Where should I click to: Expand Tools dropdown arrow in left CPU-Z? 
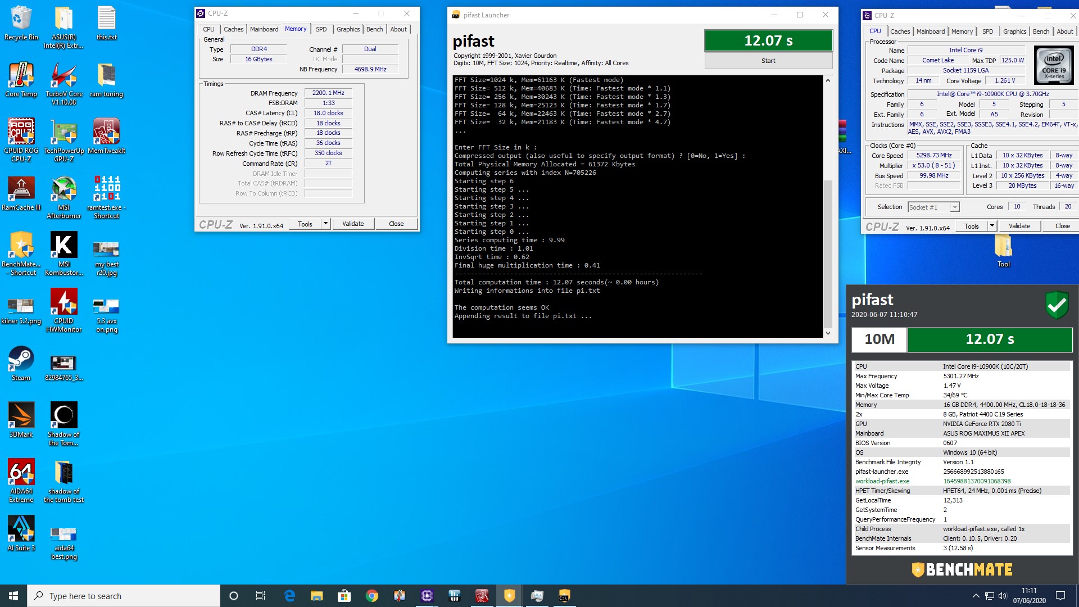coord(325,224)
